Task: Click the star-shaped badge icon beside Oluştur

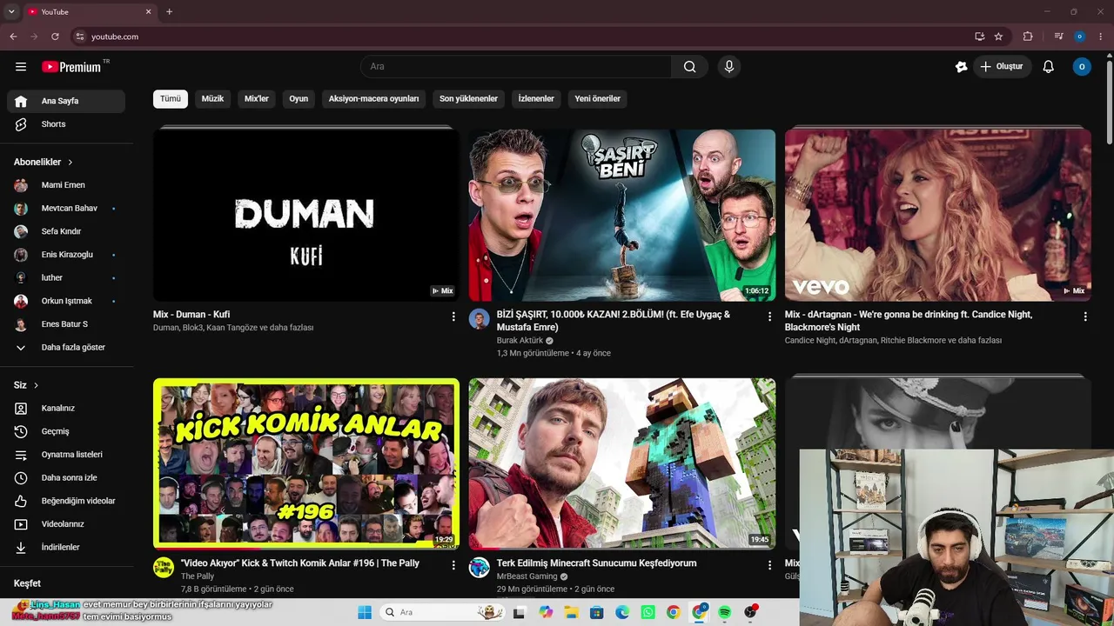Action: coord(961,67)
